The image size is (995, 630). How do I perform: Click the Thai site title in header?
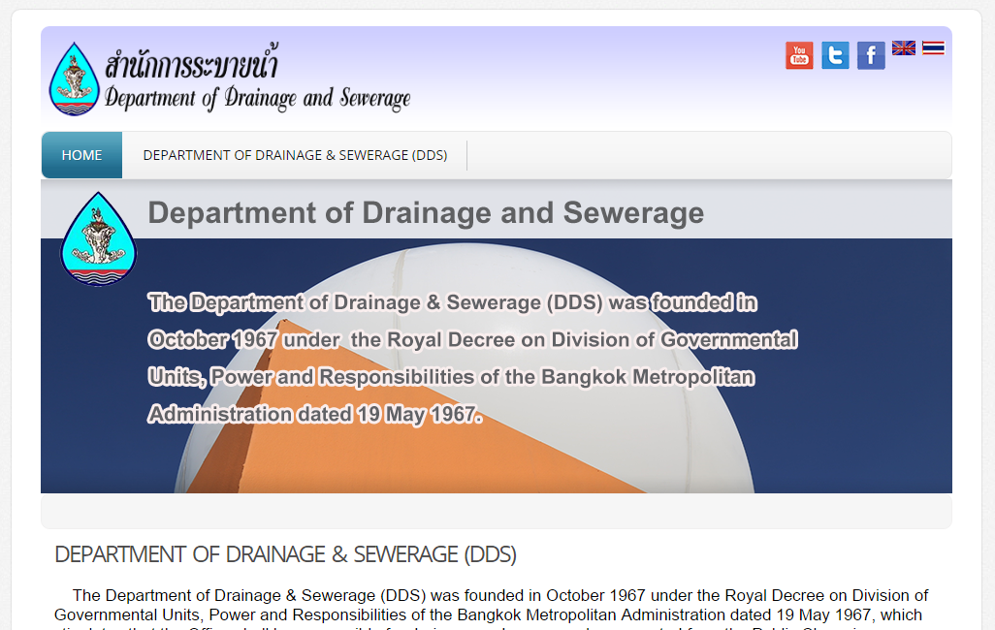(192, 62)
